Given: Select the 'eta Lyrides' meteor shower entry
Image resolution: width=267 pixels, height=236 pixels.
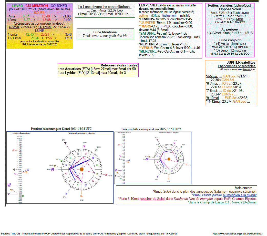Looking at the screenshot, I should coord(92,73).
